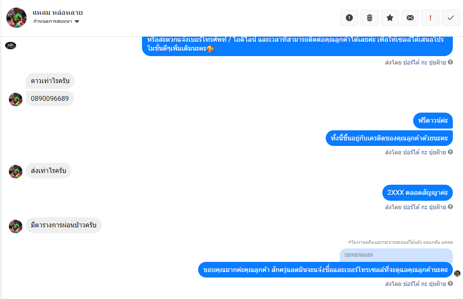Open customer profile picture in header
The width and height of the screenshot is (463, 299).
coord(16,18)
